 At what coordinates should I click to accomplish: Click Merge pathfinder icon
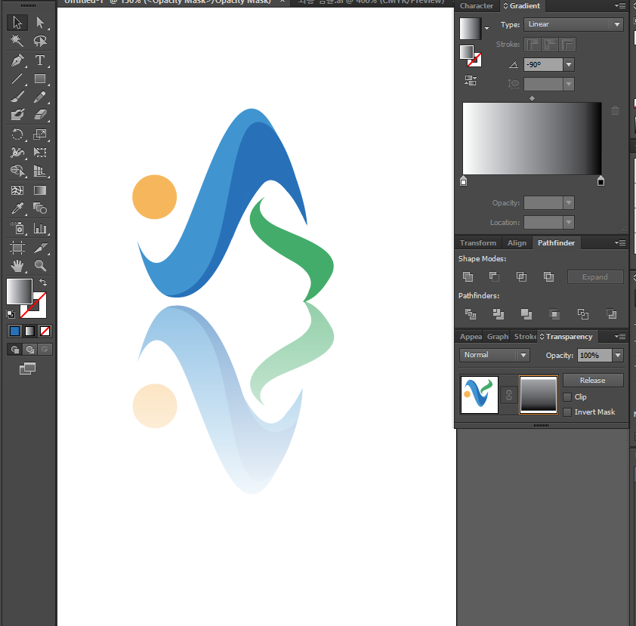(526, 314)
